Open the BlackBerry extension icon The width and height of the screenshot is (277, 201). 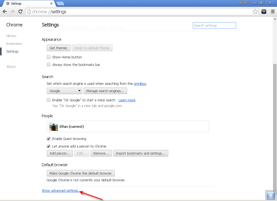click(x=264, y=12)
